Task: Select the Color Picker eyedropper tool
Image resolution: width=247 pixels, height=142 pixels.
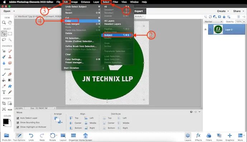Action: (x=4, y=86)
